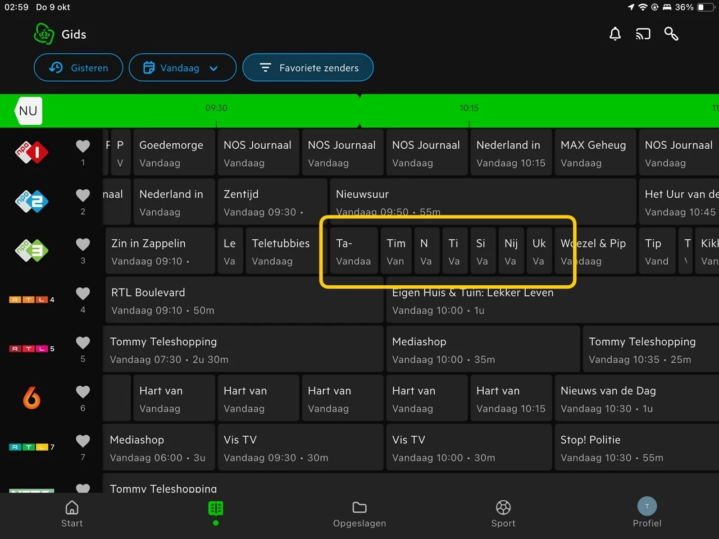The width and height of the screenshot is (719, 539).
Task: Tap the KPN crown logo
Action: 44,34
